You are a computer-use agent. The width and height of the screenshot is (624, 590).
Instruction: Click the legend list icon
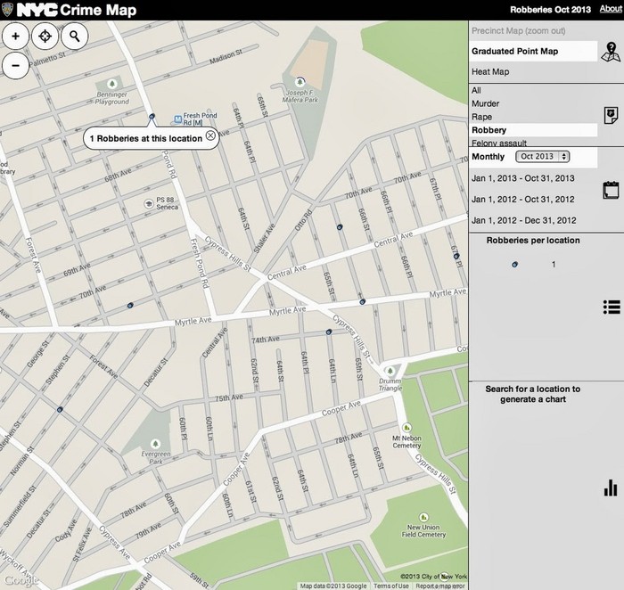(x=612, y=307)
